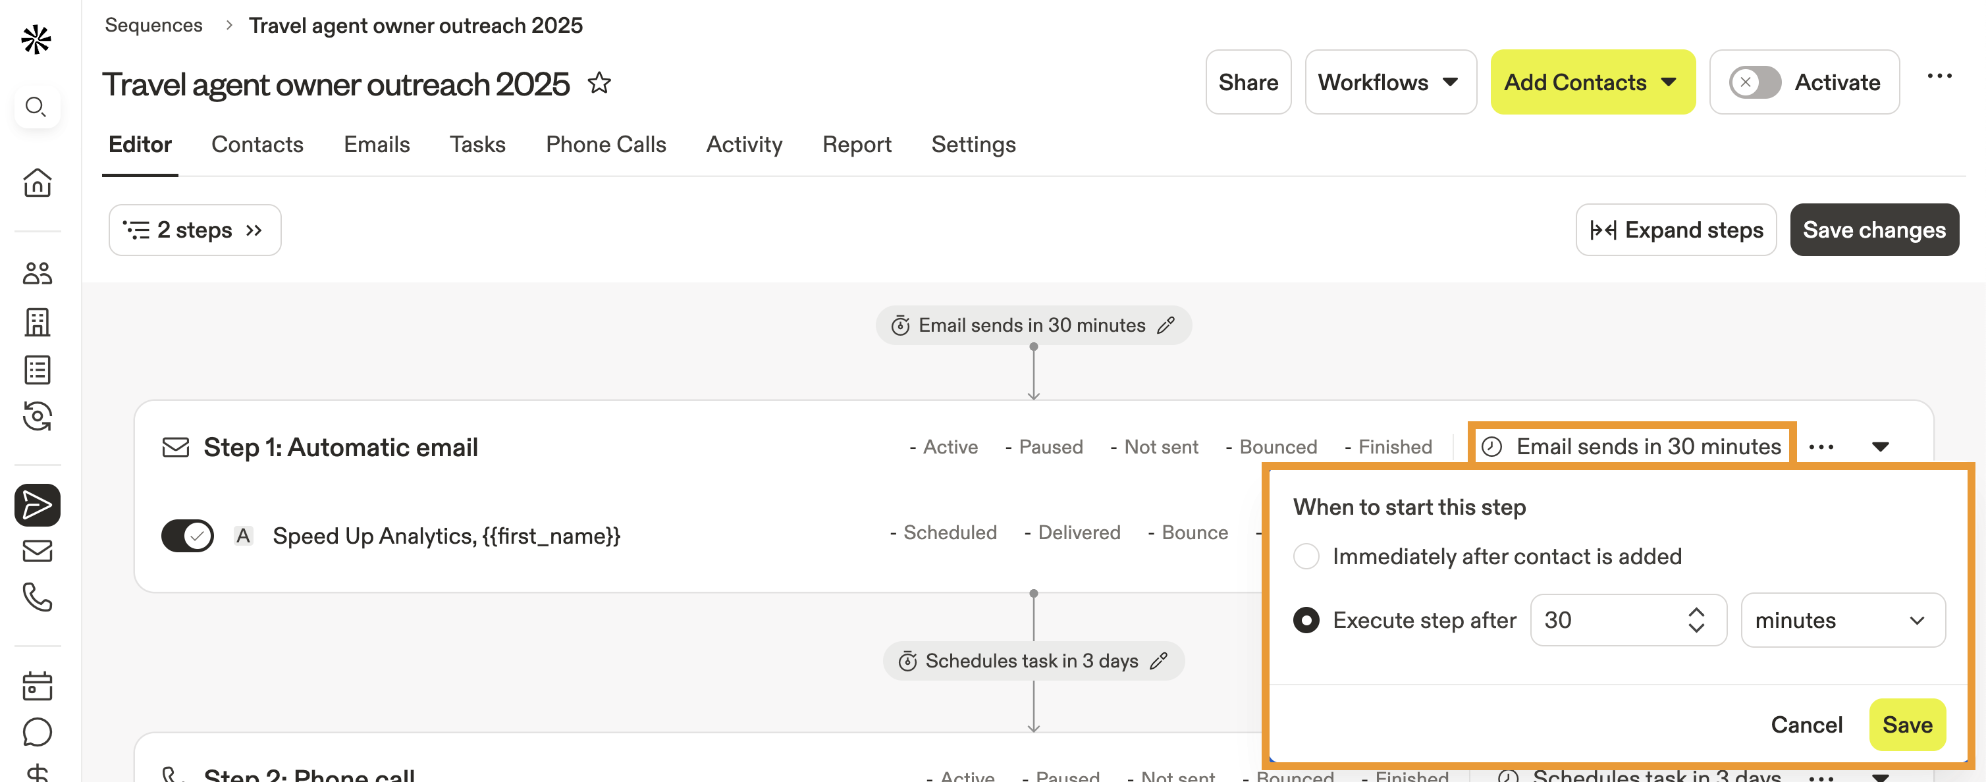Select 'Immediately after contact is added'
The image size is (1986, 782).
[x=1306, y=556]
